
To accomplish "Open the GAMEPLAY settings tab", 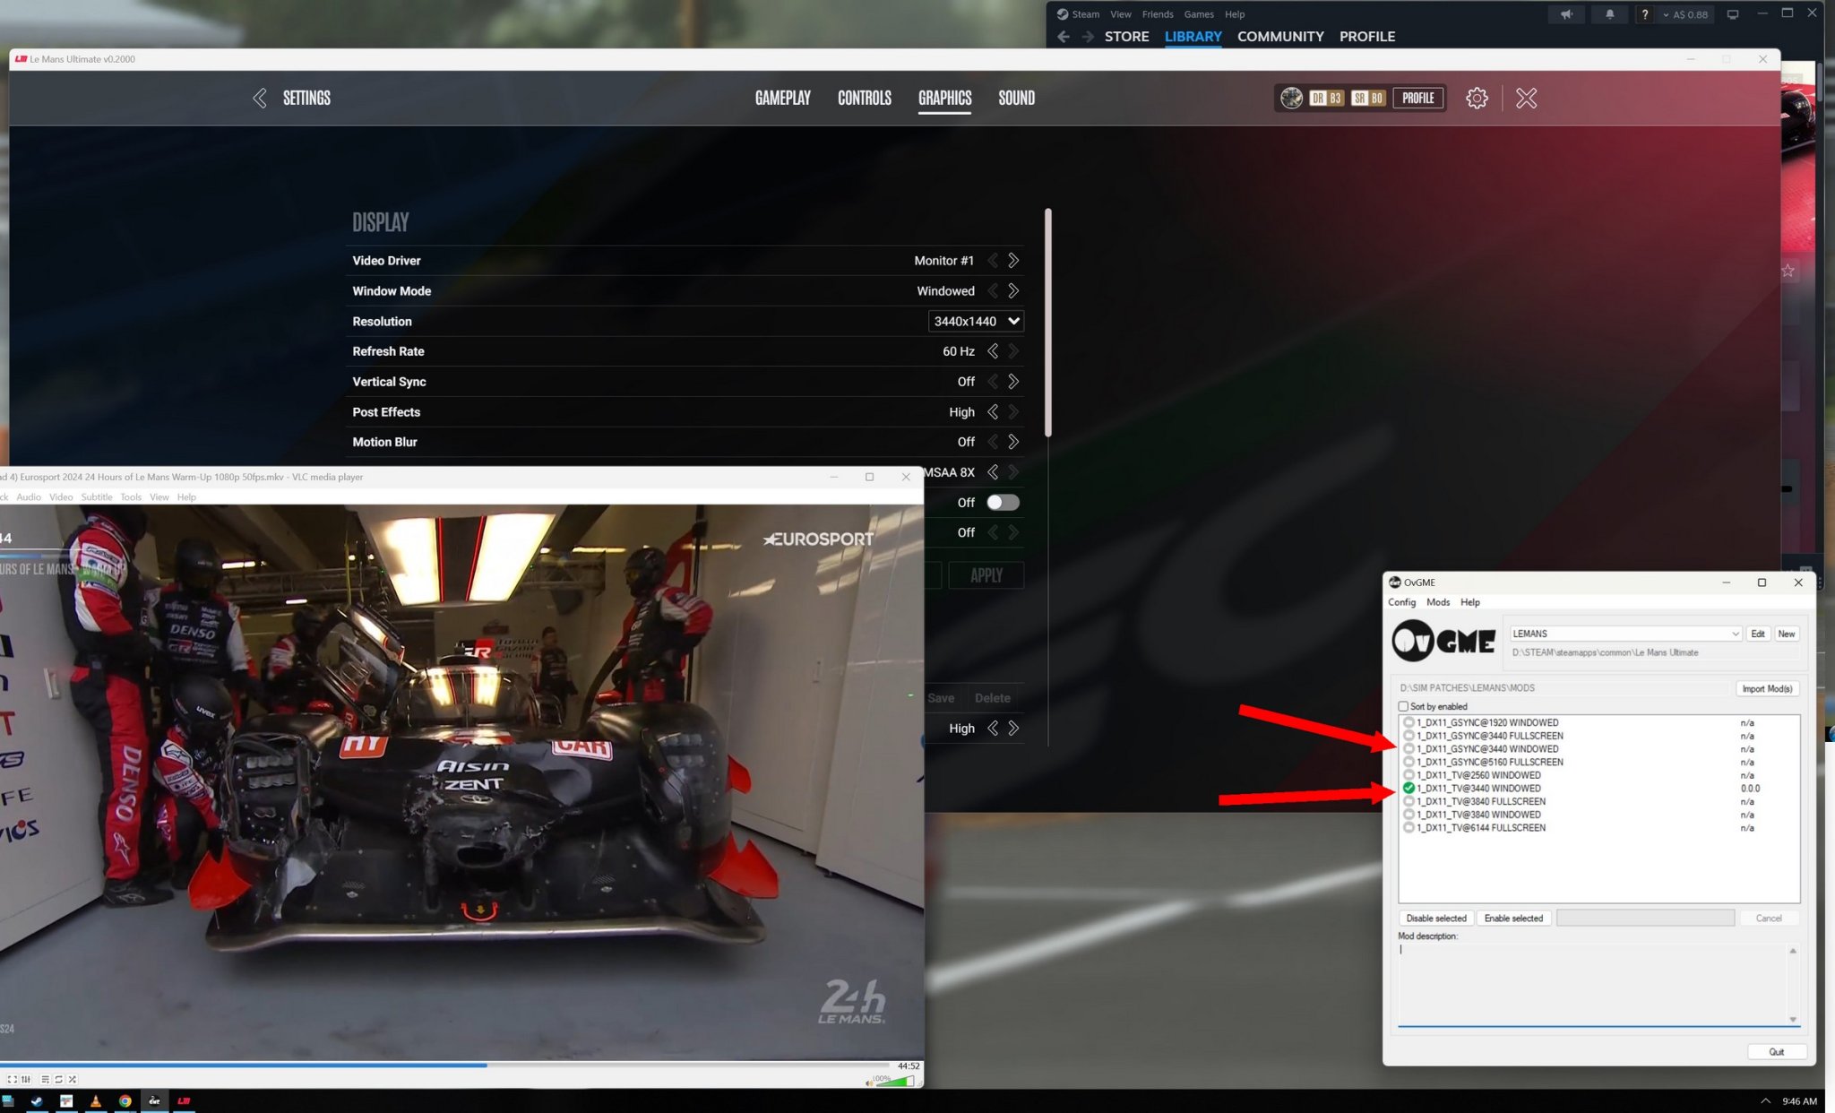I will [x=782, y=97].
